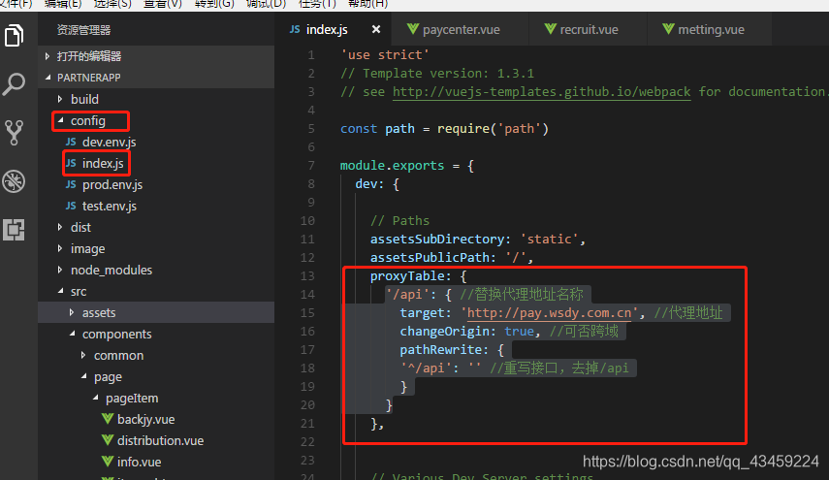Viewport: 829px width, 480px height.
Task: Click the Vue icon on metting.vue tab
Action: click(x=668, y=28)
